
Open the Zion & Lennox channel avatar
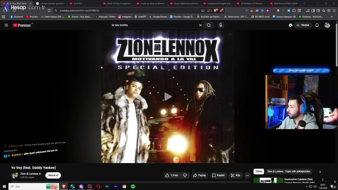click(15, 175)
